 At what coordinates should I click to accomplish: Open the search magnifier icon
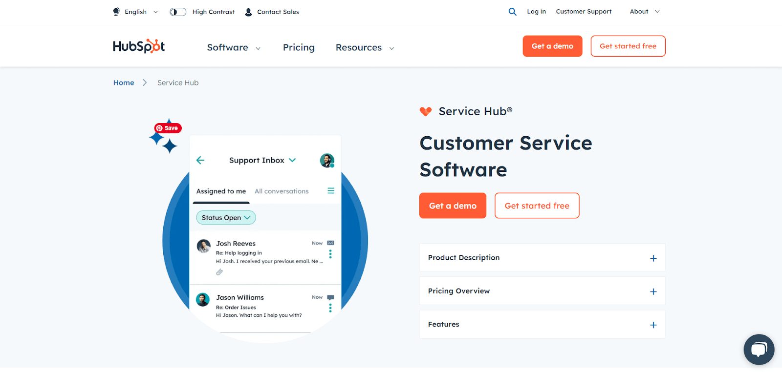click(512, 12)
